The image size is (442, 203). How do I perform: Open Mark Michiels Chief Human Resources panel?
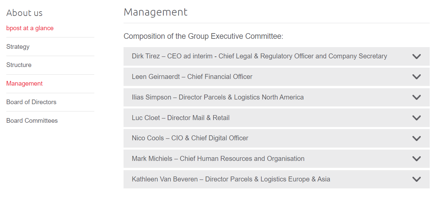[218, 159]
